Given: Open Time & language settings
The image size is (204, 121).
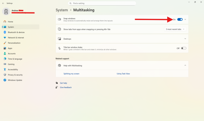Looking at the screenshot, I should pos(21,59).
